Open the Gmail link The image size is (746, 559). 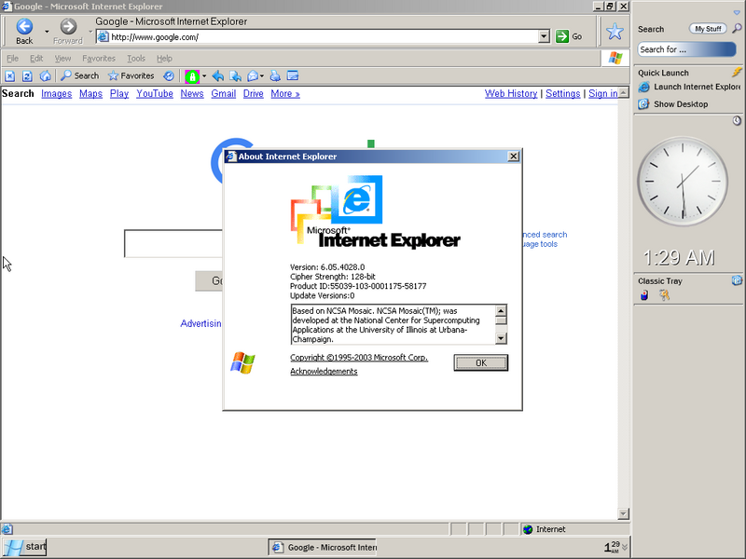click(x=224, y=94)
